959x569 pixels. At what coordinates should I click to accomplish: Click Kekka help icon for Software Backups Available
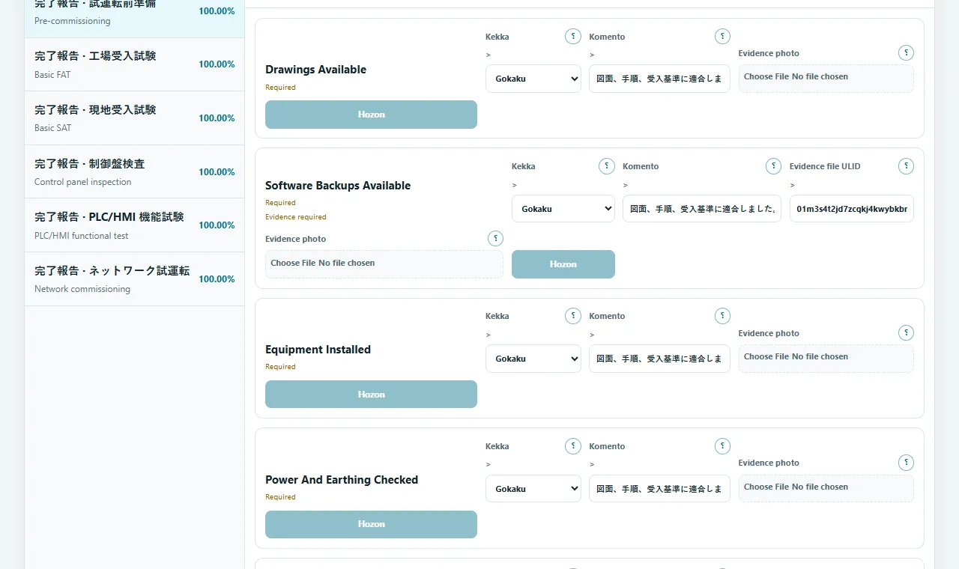point(607,166)
